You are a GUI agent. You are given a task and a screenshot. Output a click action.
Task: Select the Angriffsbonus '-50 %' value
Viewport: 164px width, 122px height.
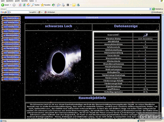click(145, 89)
